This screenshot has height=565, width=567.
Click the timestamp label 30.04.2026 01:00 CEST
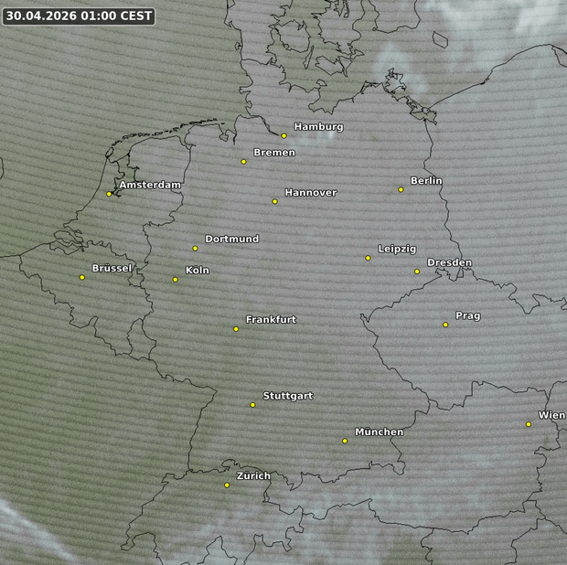(79, 16)
